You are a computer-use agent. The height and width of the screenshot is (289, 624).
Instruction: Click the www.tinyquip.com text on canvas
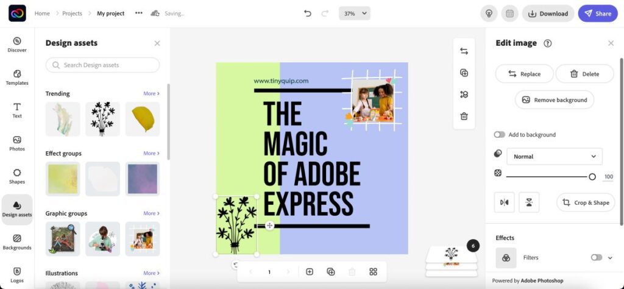[281, 81]
